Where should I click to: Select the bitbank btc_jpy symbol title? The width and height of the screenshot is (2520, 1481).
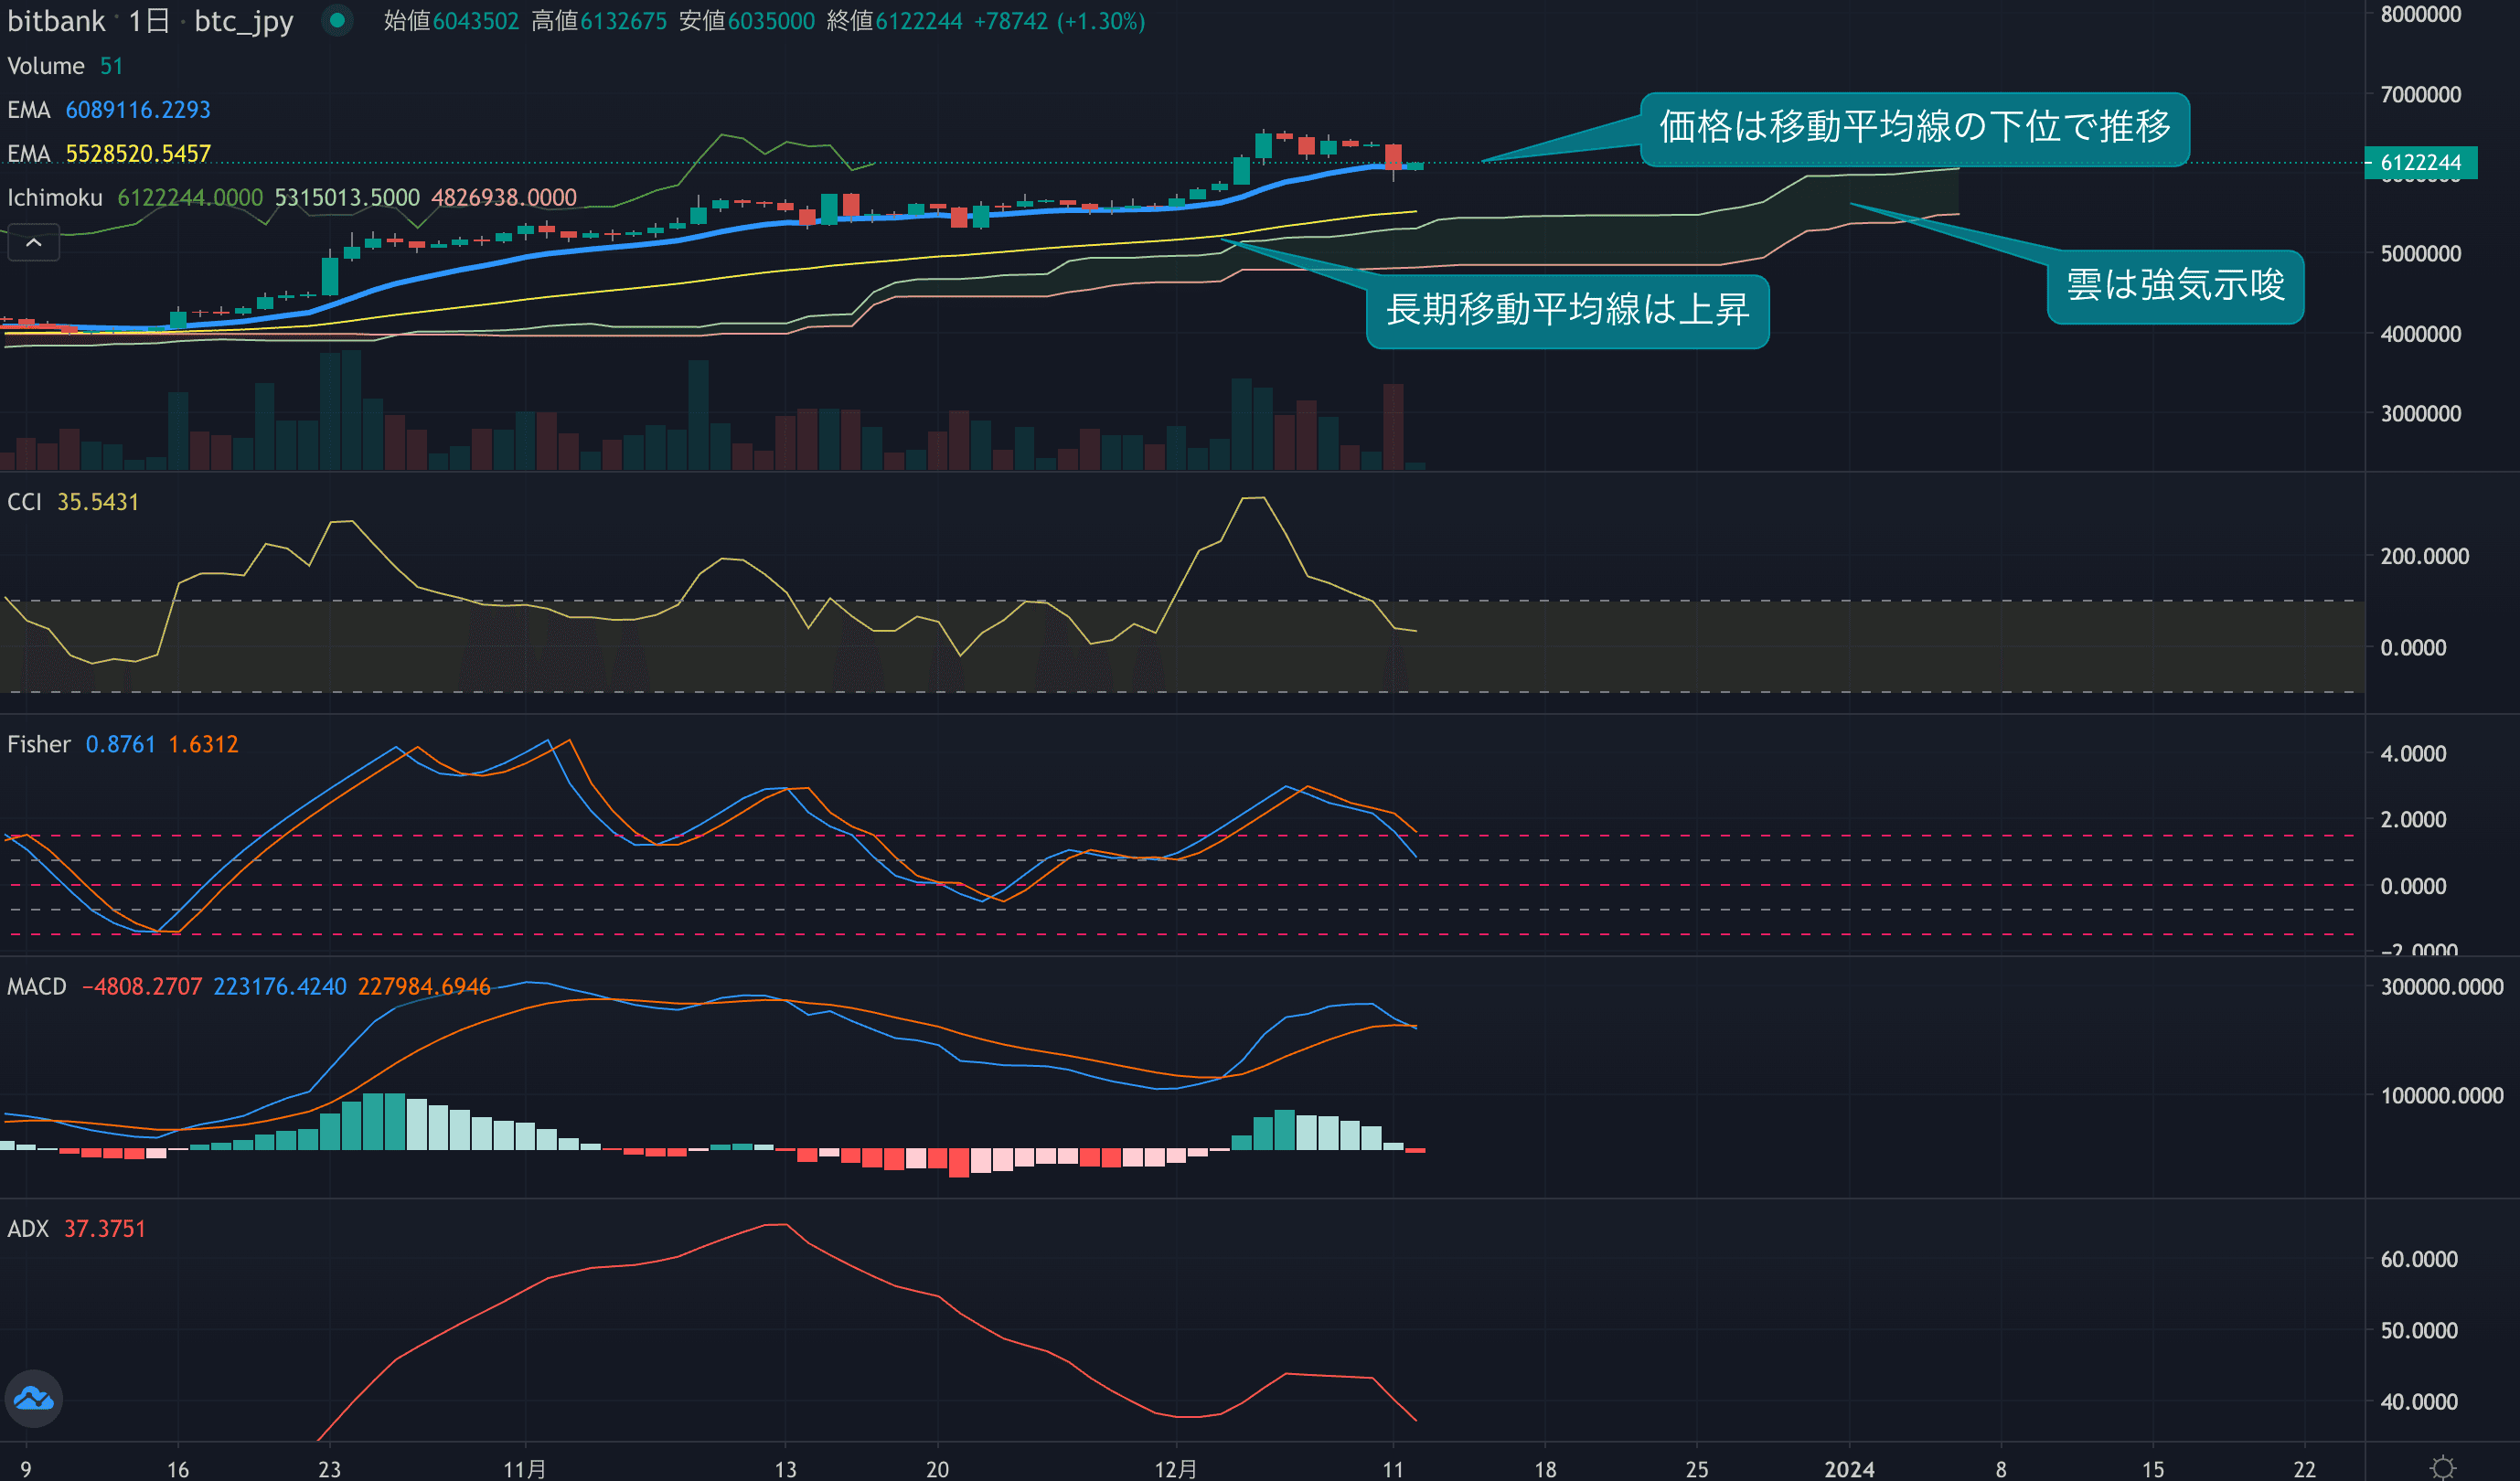[150, 21]
